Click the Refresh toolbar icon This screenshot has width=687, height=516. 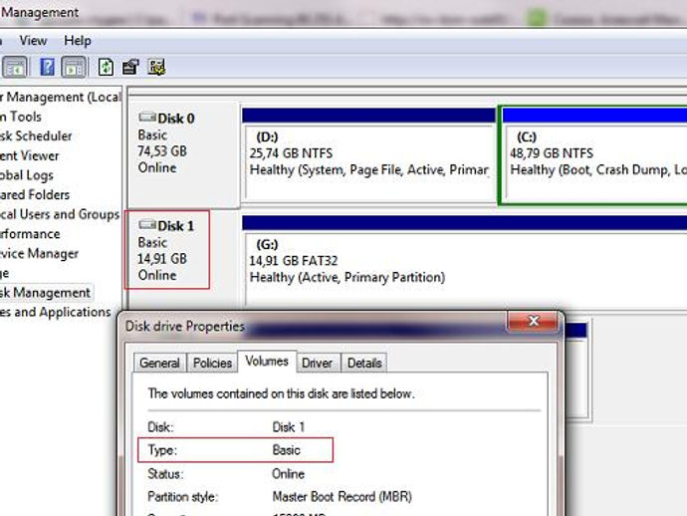click(x=106, y=67)
